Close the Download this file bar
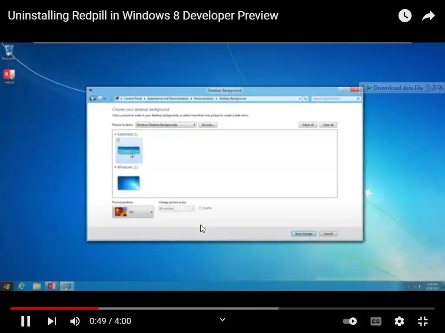The height and width of the screenshot is (333, 445). (x=441, y=88)
